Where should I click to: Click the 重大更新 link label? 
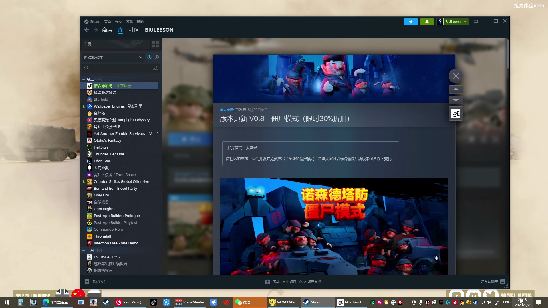[227, 110]
